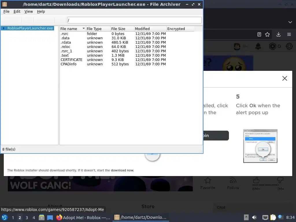
Task: Sort by File Size column header
Action: (x=122, y=29)
